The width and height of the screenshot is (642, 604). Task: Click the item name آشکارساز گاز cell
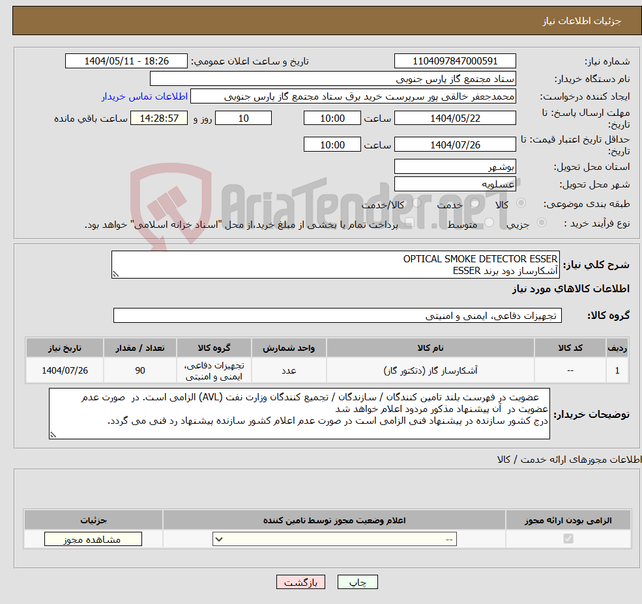(x=430, y=370)
